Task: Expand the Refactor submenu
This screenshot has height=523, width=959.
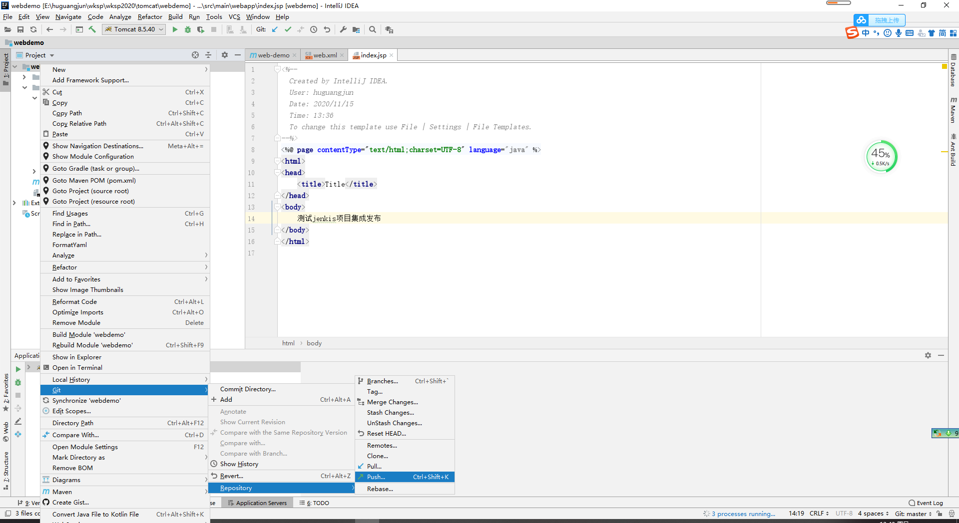Action: pos(125,267)
